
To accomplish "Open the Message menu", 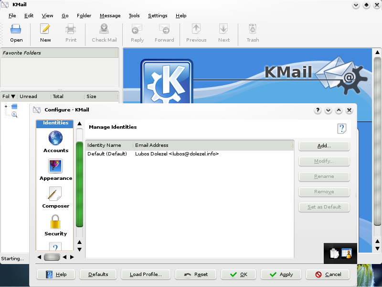I will pyautogui.click(x=110, y=16).
